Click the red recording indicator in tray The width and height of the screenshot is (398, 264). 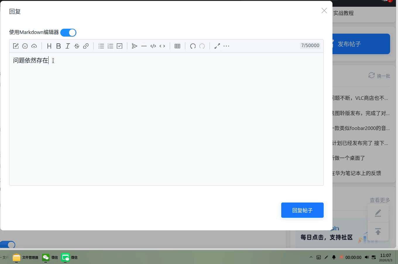(x=341, y=257)
